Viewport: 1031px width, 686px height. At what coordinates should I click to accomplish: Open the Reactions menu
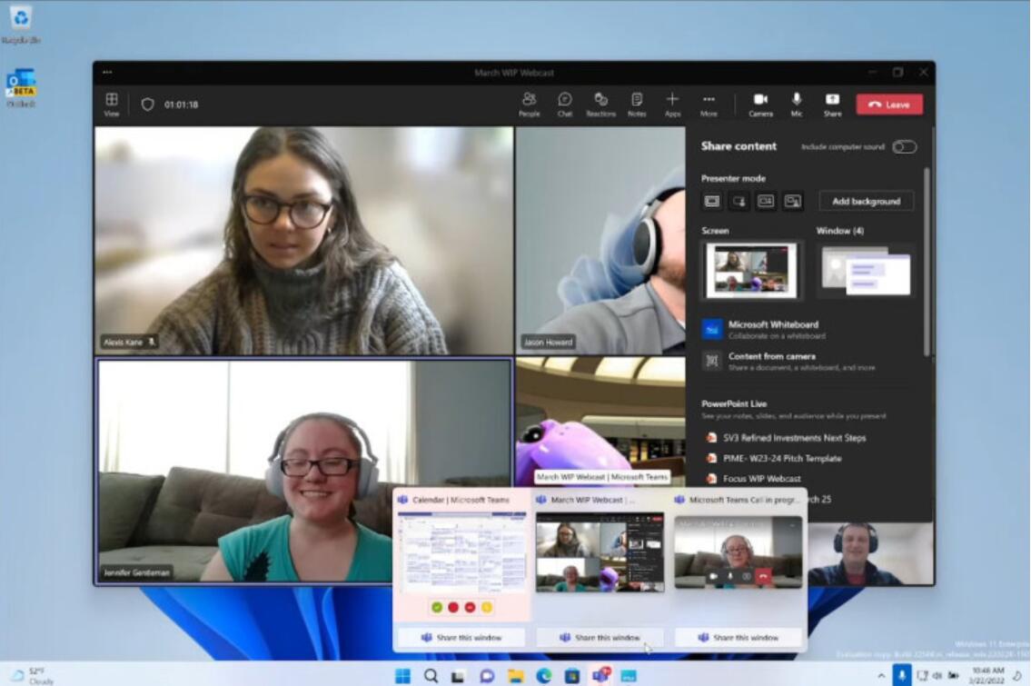[600, 104]
